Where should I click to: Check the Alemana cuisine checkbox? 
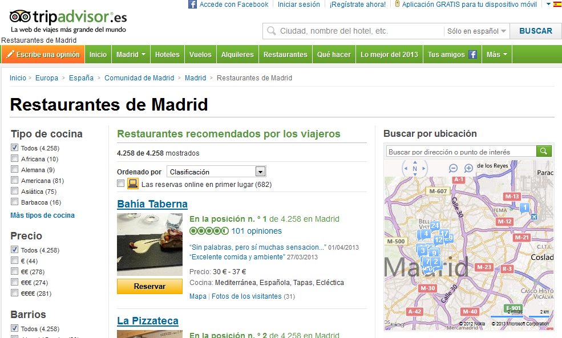(14, 169)
